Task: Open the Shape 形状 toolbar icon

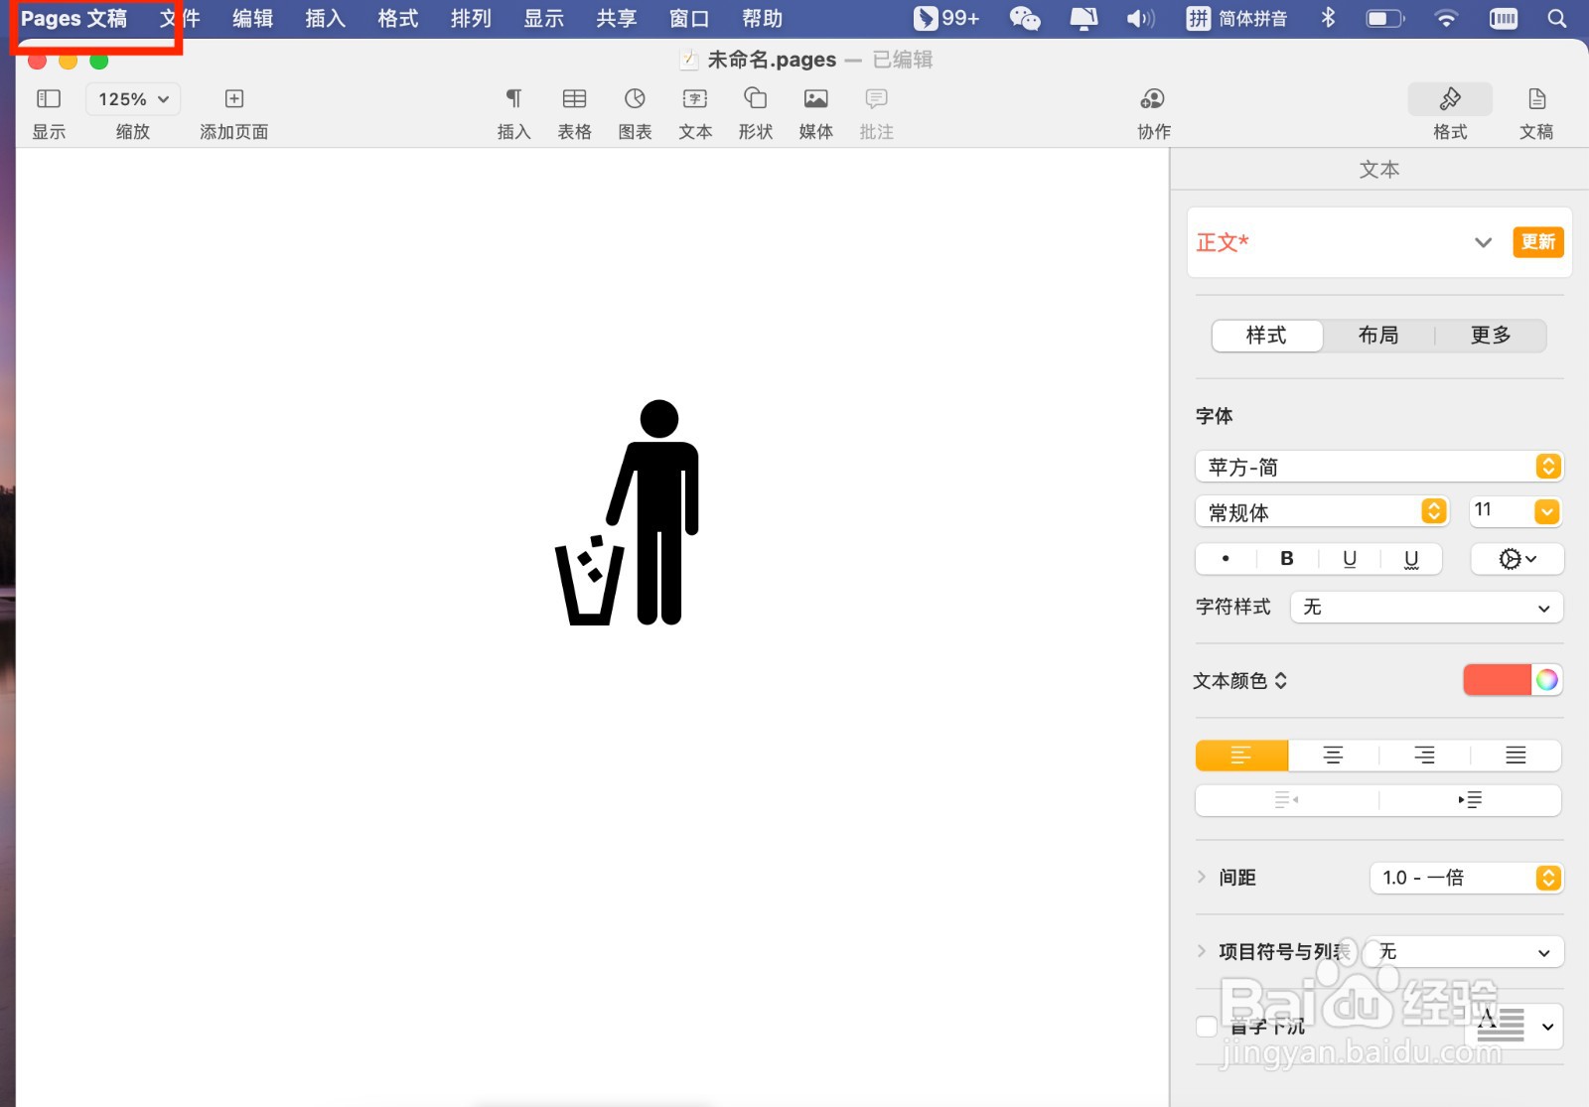Action: pos(756,99)
